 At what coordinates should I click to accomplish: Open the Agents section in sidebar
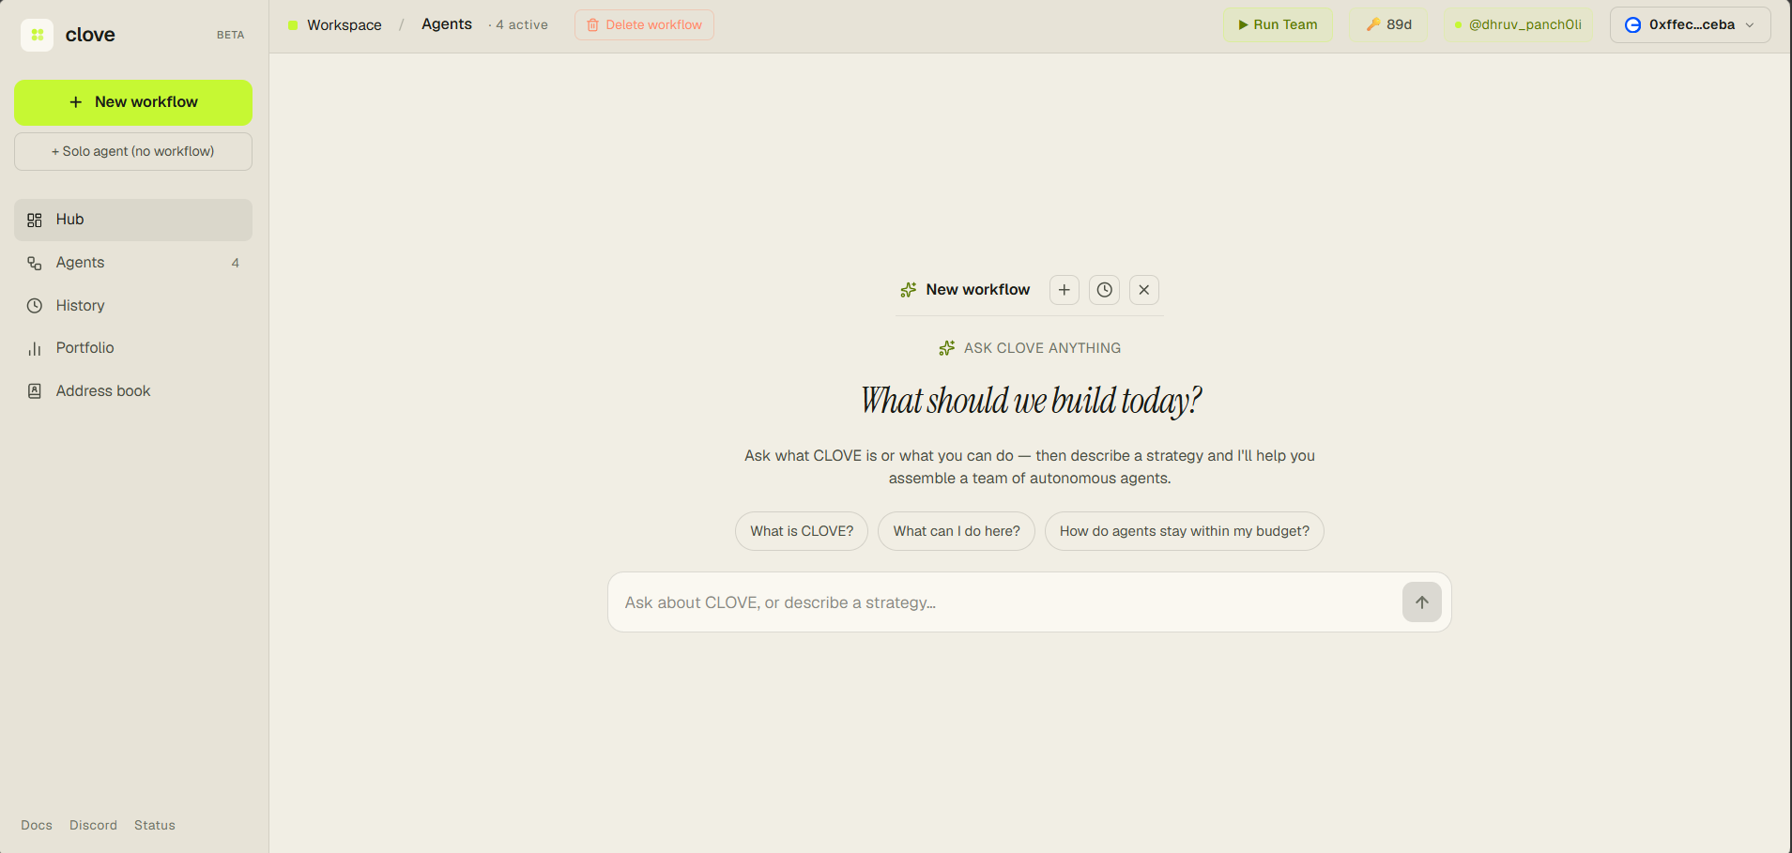coord(133,263)
